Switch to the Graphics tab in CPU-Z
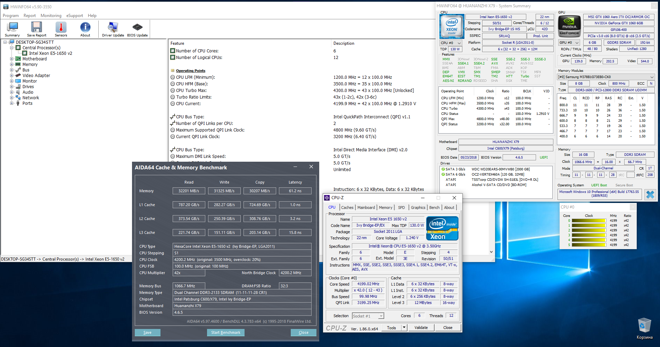The height and width of the screenshot is (347, 660). point(418,208)
